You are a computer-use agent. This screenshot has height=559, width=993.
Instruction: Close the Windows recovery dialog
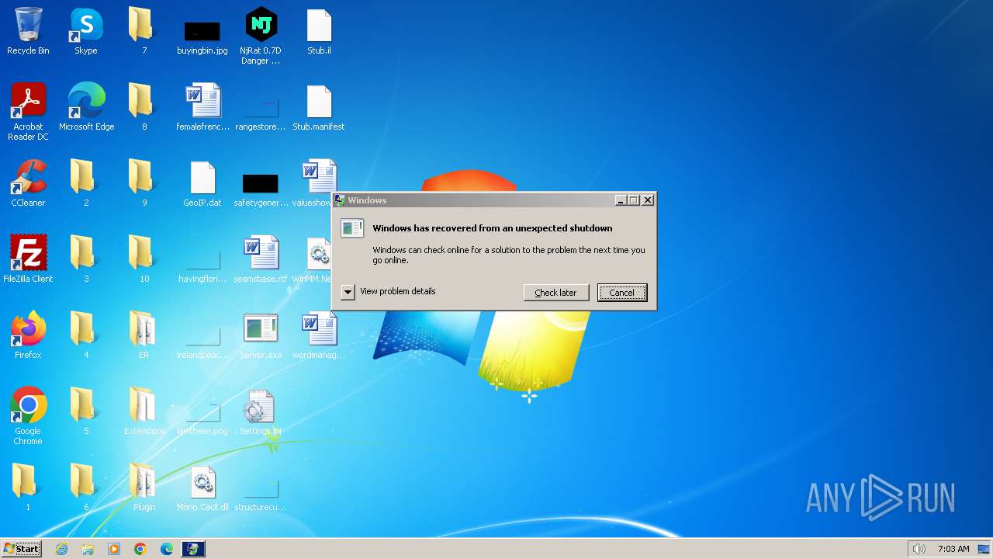tap(648, 200)
